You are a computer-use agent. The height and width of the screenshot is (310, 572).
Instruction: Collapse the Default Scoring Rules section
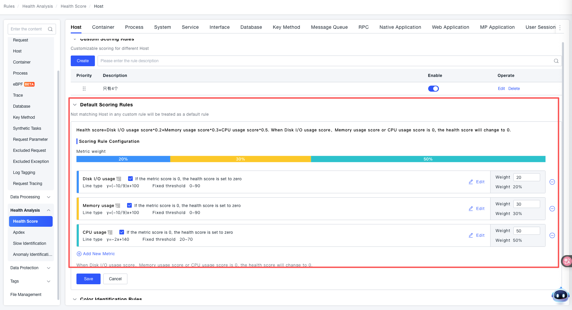(75, 105)
